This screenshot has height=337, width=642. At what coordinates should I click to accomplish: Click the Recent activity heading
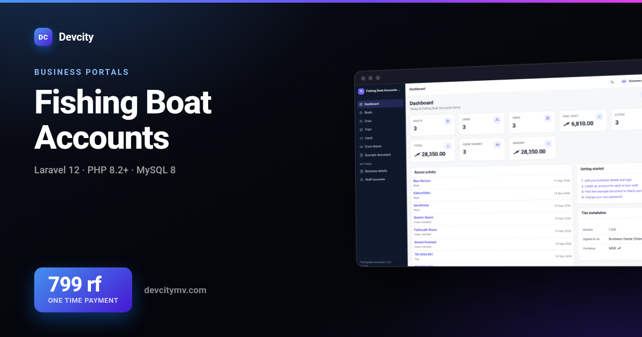point(425,172)
